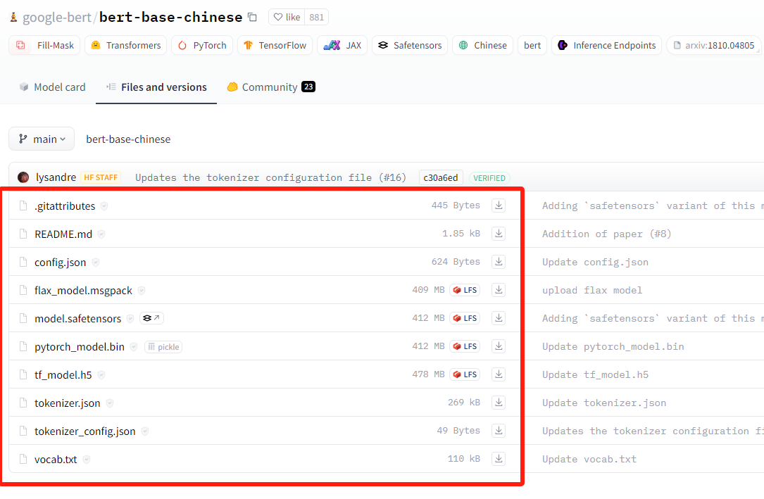This screenshot has width=764, height=499.
Task: Download flax_model.msgpack file
Action: coord(499,290)
